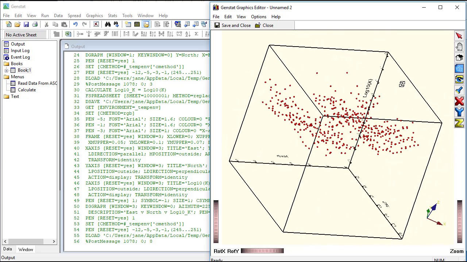Click the blue set-home view icon
This screenshot has width=467, height=262.
tap(459, 68)
